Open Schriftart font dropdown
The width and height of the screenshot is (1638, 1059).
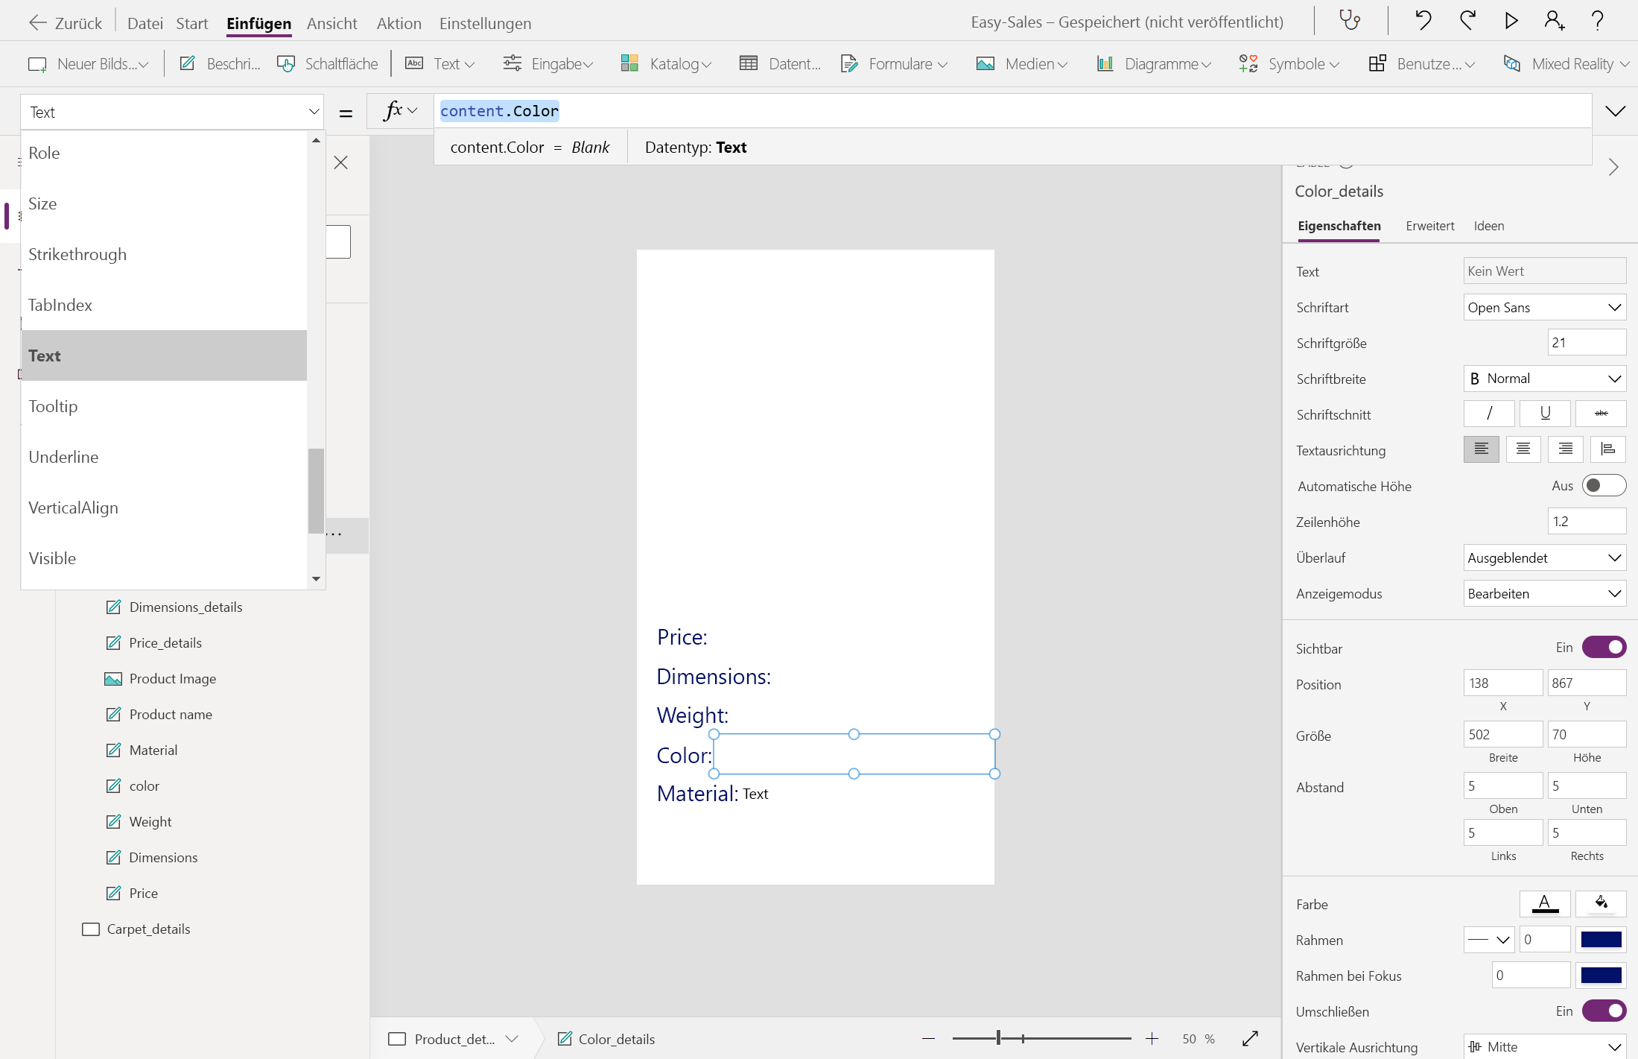click(1545, 307)
